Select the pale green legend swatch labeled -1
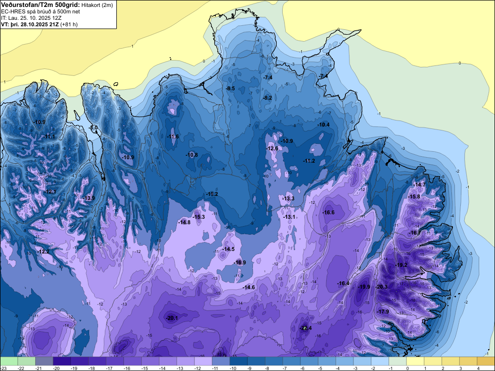495x371 pixels. click(398, 361)
